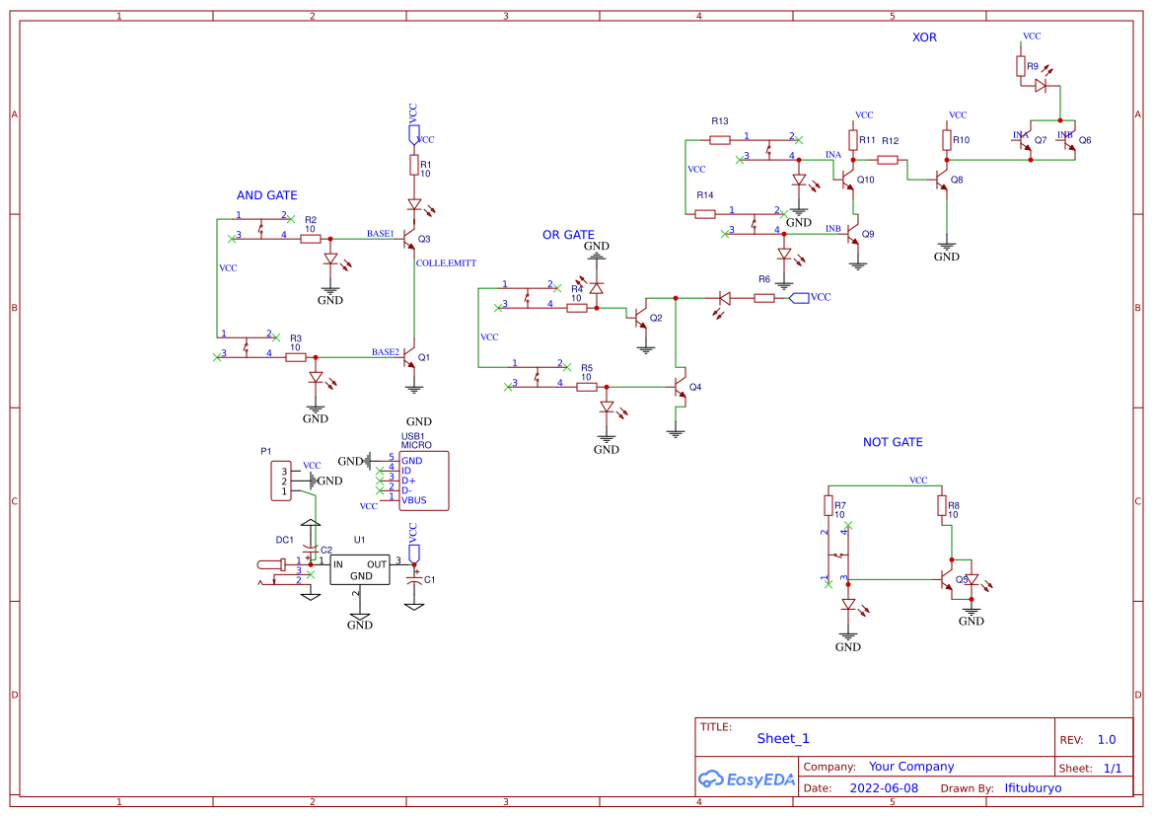
Task: Click resistor R8 symbol
Action: pyautogui.click(x=942, y=506)
